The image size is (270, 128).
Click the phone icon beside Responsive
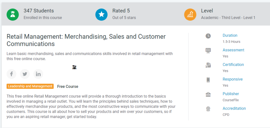pos(208,80)
